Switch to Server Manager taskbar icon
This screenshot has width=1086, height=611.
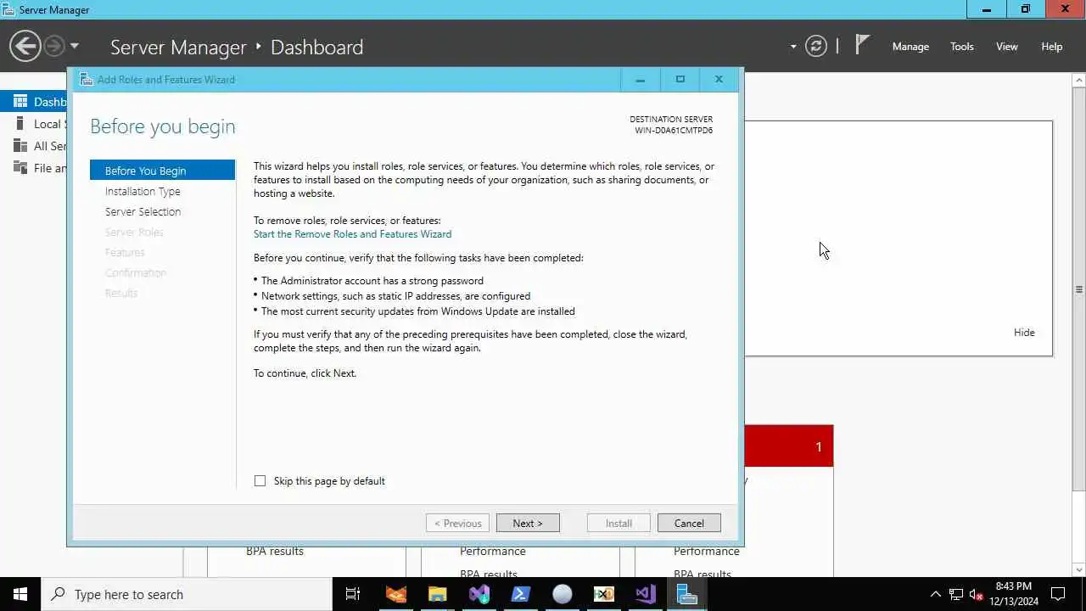pos(686,594)
